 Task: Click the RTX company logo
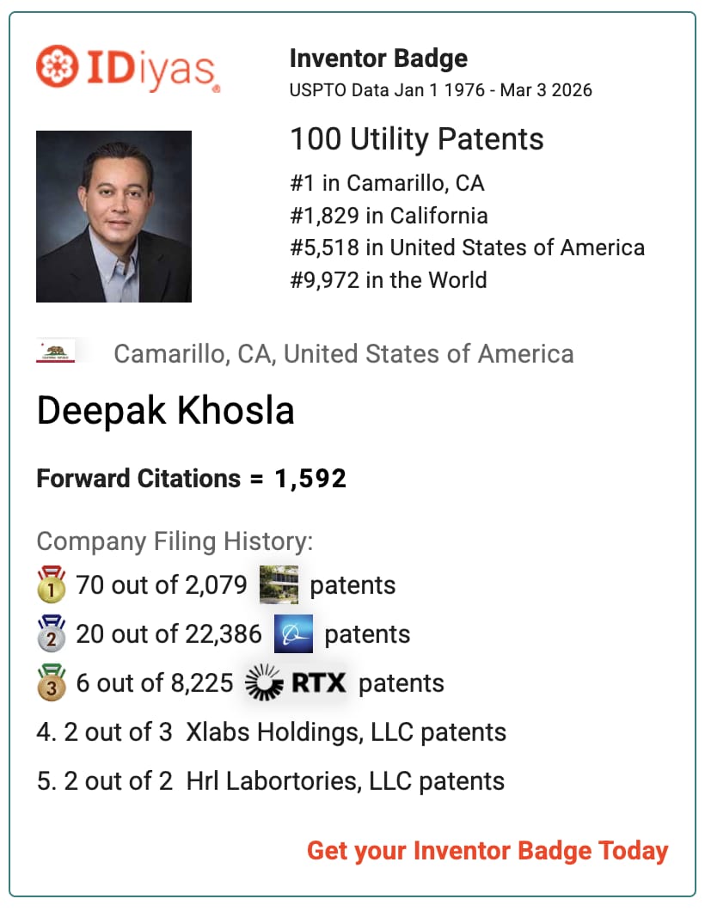pyautogui.click(x=296, y=683)
